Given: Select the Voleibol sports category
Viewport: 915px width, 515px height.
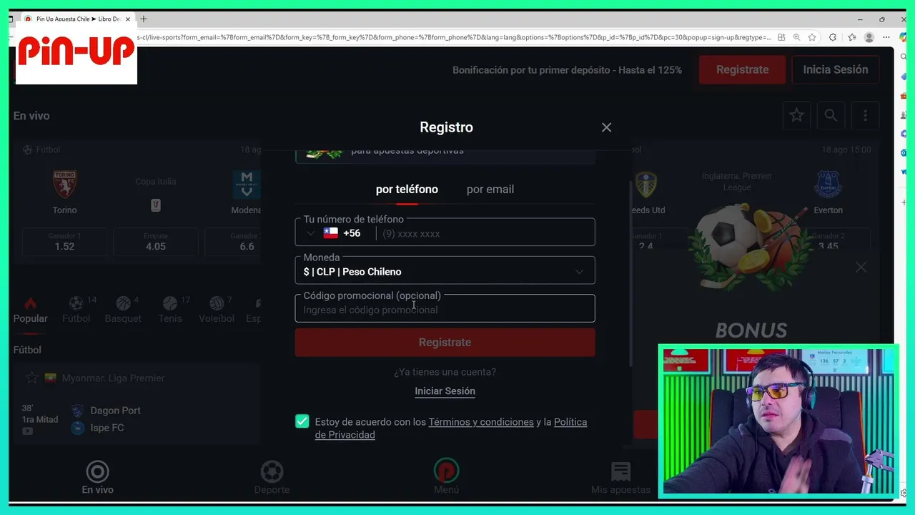Looking at the screenshot, I should (217, 310).
